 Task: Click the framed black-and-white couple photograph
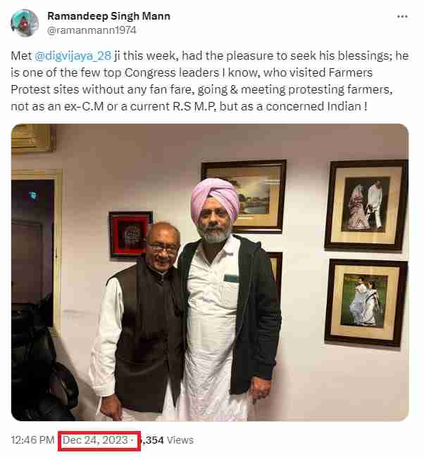(366, 205)
